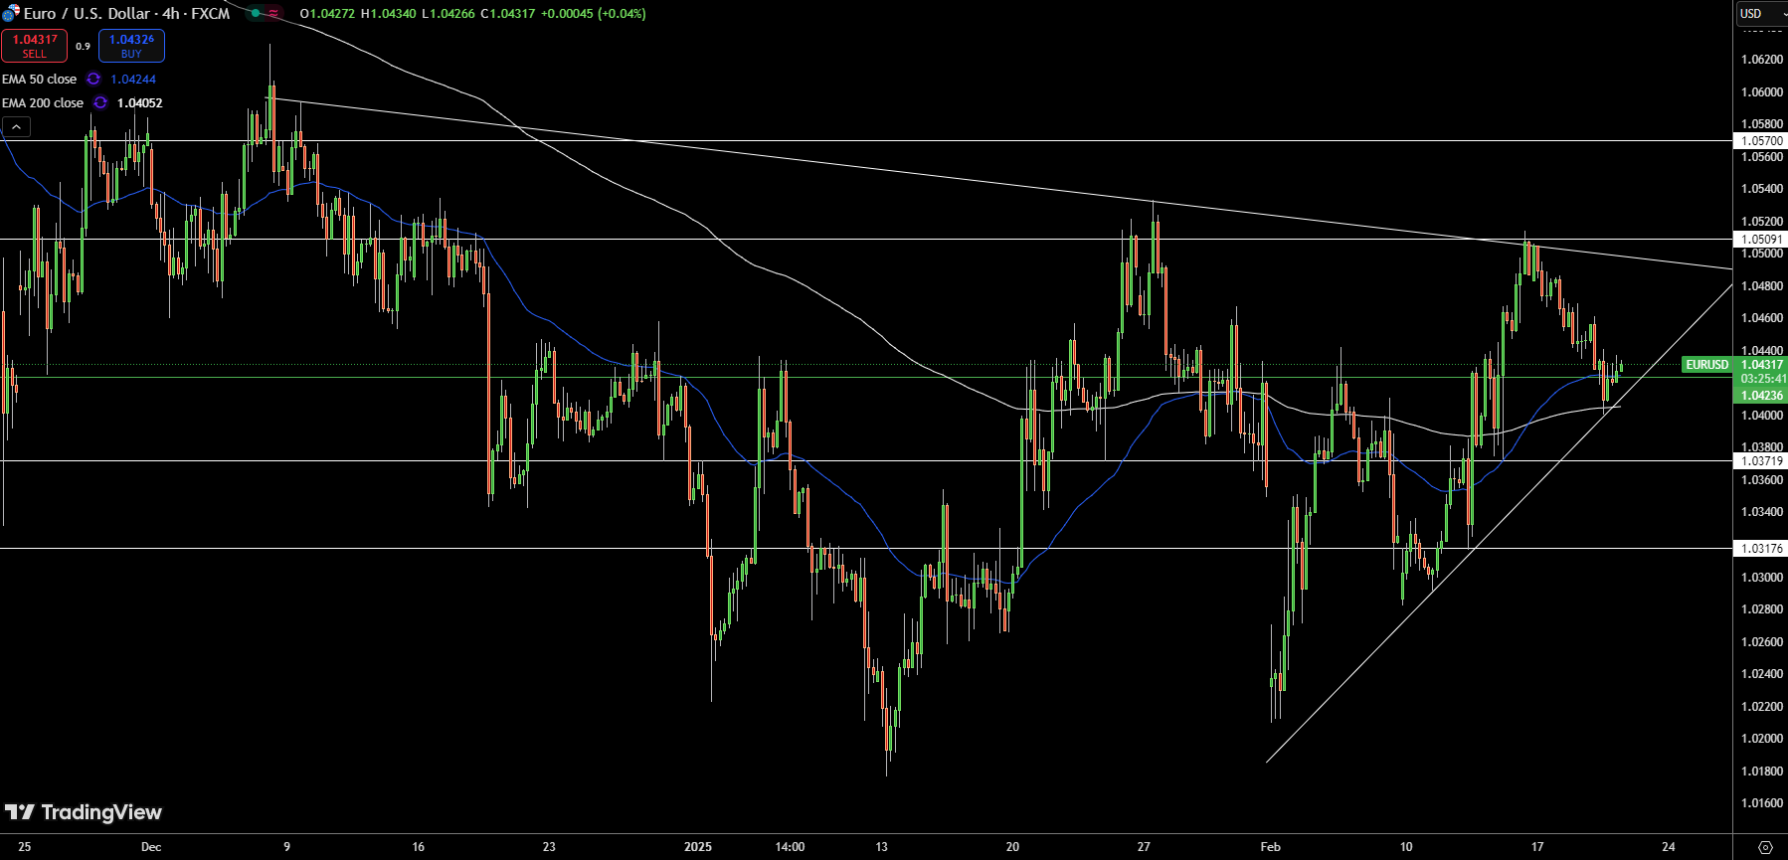Click the green 1.04236 price label on axis
Image resolution: width=1788 pixels, height=860 pixels.
point(1761,396)
